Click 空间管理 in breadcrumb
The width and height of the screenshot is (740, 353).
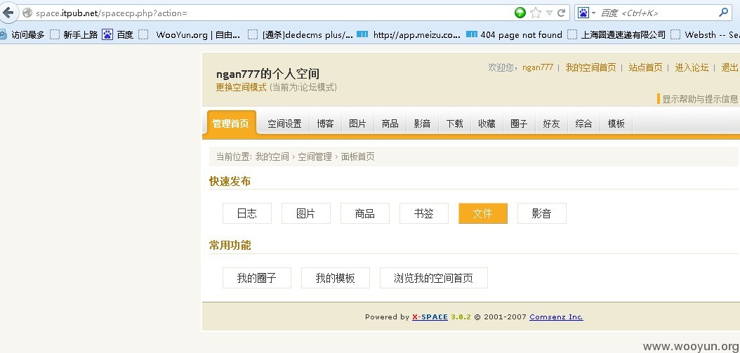[315, 156]
